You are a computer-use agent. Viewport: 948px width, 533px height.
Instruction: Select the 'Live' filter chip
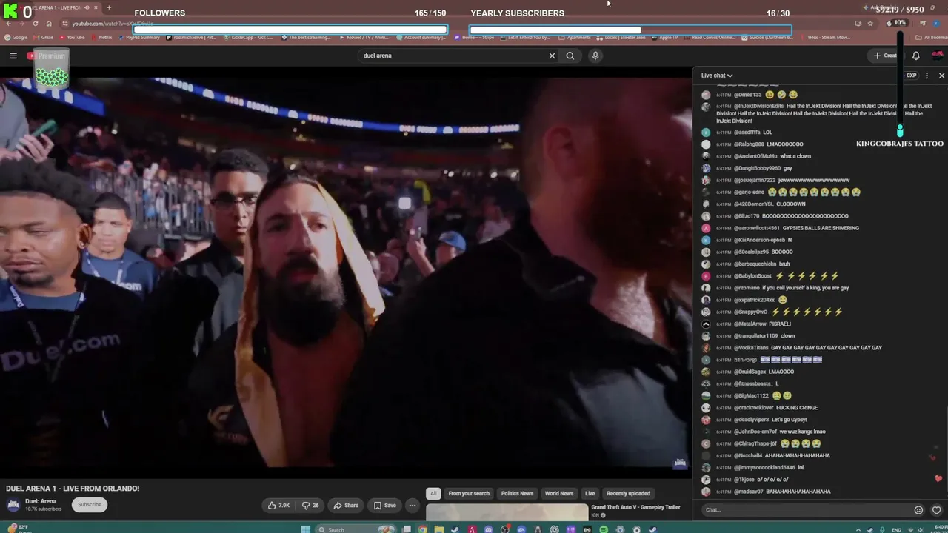point(590,493)
